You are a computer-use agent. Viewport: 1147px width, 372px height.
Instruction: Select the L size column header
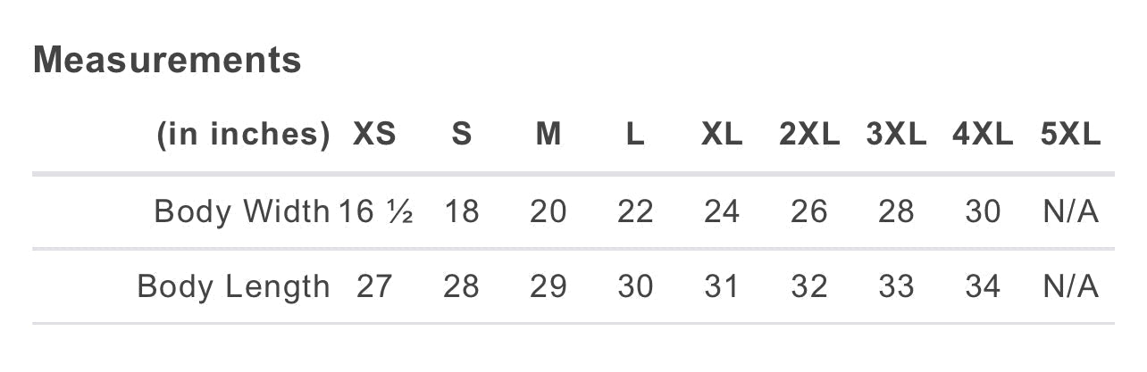pos(634,135)
